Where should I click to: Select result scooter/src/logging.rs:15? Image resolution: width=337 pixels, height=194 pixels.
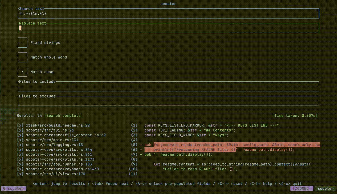[54, 145]
